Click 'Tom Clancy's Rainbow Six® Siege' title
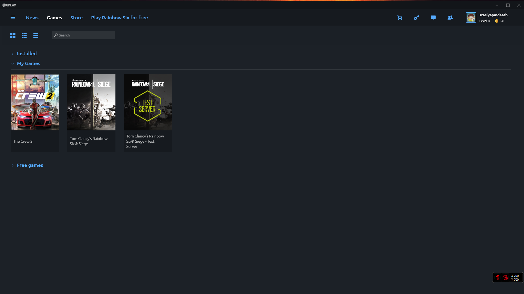This screenshot has height=294, width=524. tap(89, 141)
